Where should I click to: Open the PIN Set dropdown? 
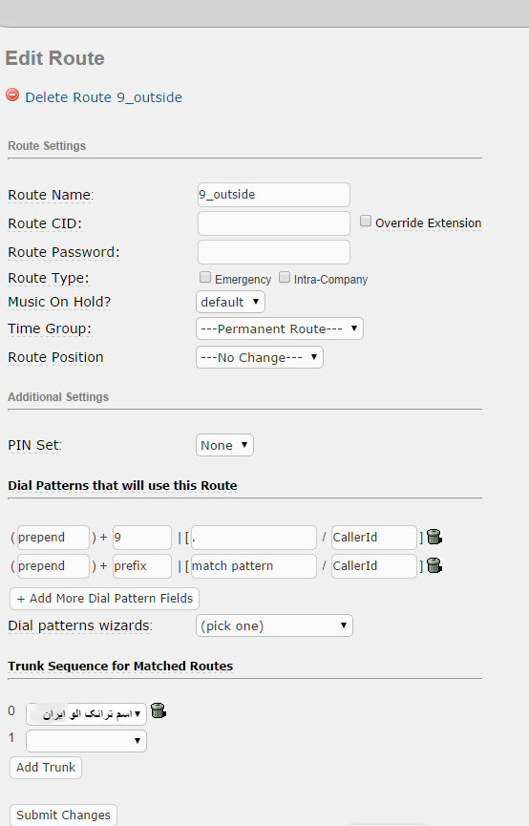(x=224, y=445)
